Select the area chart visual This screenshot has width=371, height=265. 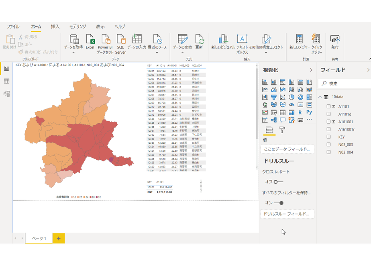pos(274,90)
